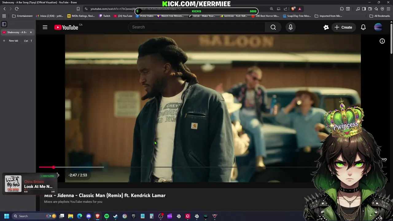The width and height of the screenshot is (393, 221).
Task: Switch to Brave browser taskbar icon
Action: point(98,216)
